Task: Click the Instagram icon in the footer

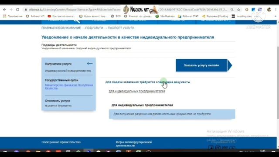Action: coord(218,148)
